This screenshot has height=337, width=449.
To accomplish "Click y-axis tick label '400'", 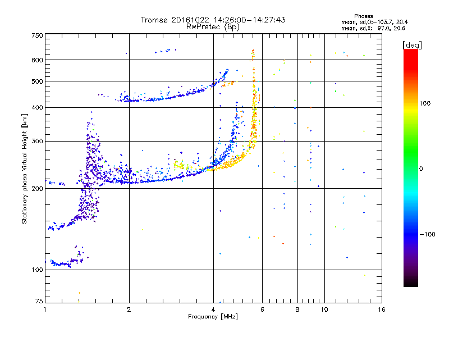I will click(x=37, y=107).
